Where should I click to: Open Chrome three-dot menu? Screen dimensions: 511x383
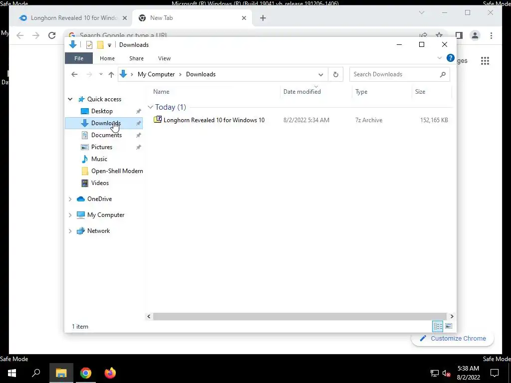(x=491, y=35)
